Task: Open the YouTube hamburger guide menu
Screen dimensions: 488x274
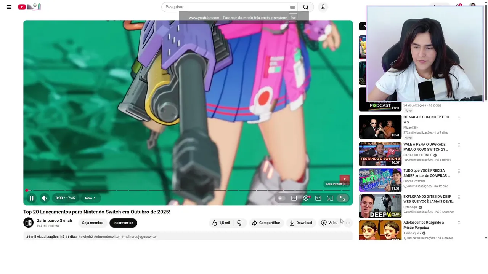Action: (x=9, y=7)
